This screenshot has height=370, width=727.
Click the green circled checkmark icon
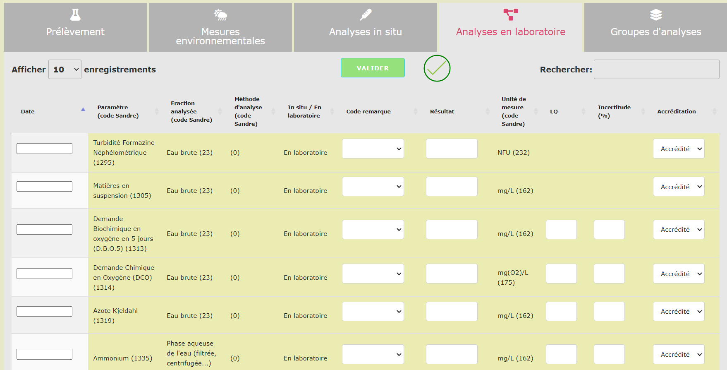coord(437,68)
